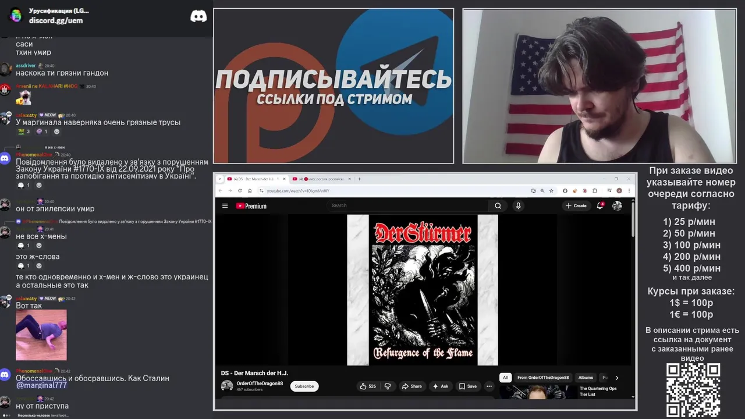The width and height of the screenshot is (745, 419).
Task: Go back in the browser
Action: tap(221, 190)
